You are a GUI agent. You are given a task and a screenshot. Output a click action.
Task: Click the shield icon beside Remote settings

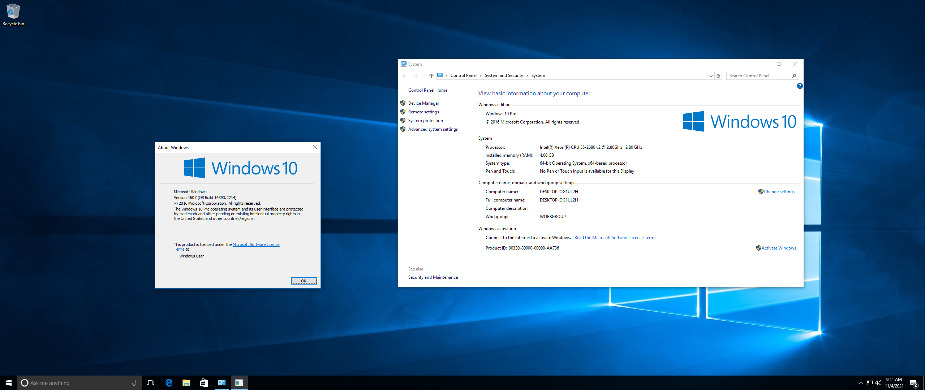(x=403, y=112)
